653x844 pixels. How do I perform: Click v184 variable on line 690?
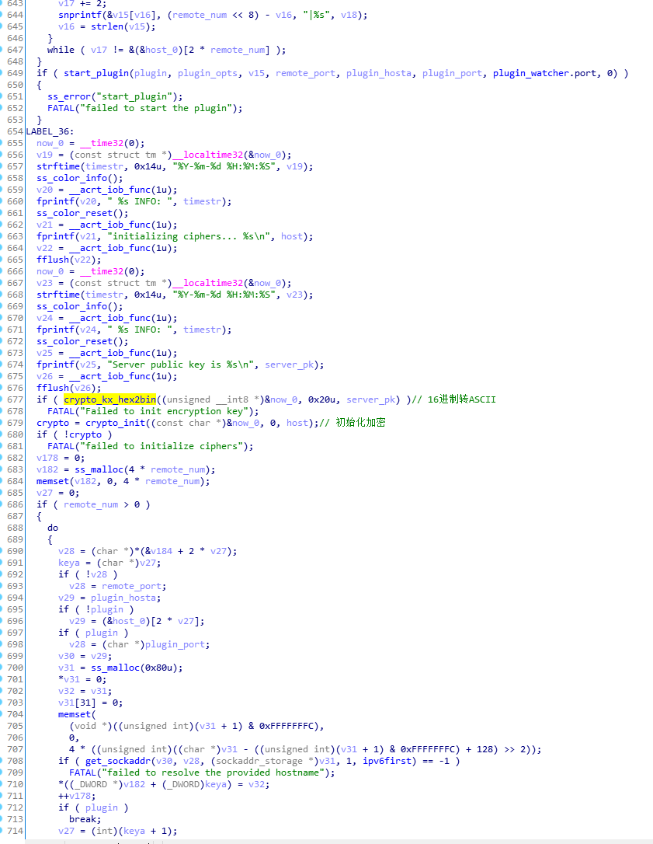[x=162, y=551]
